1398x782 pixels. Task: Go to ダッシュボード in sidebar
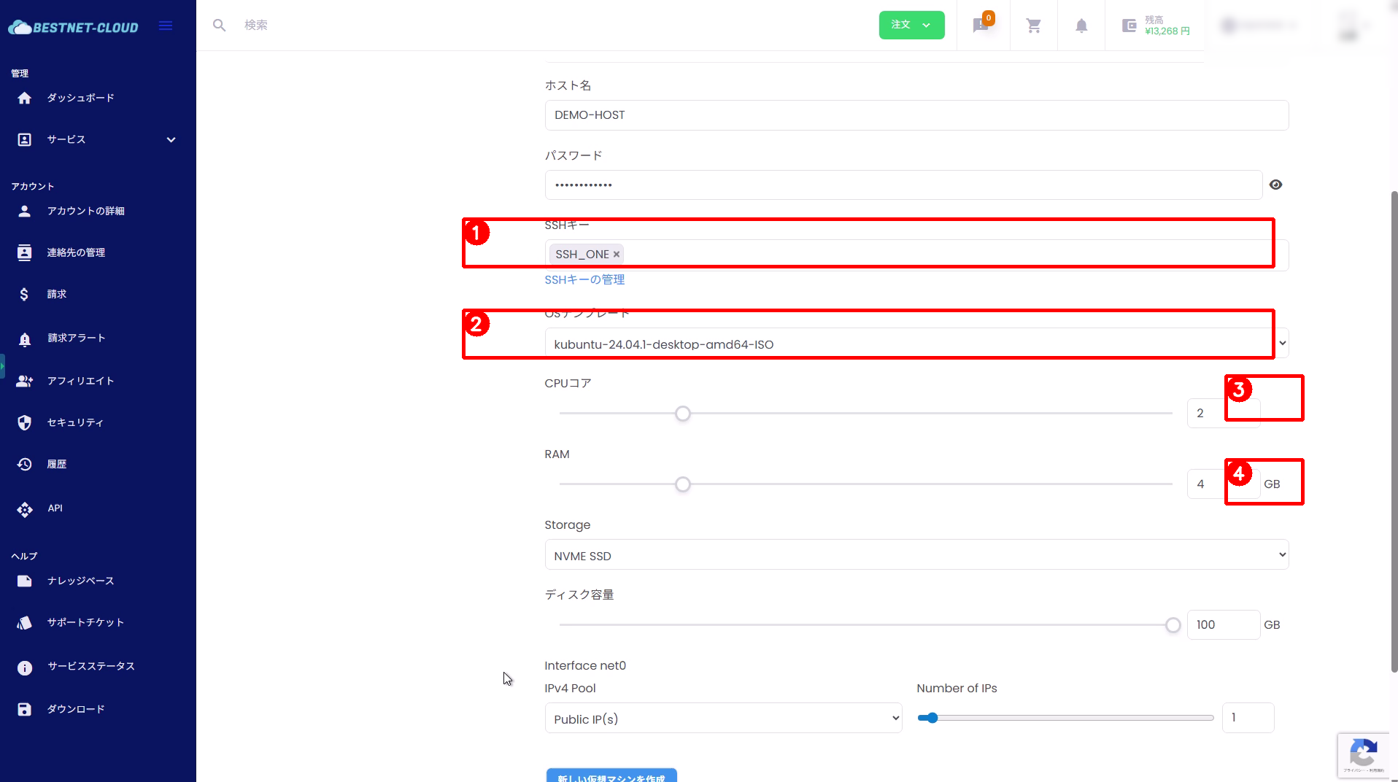click(x=80, y=98)
